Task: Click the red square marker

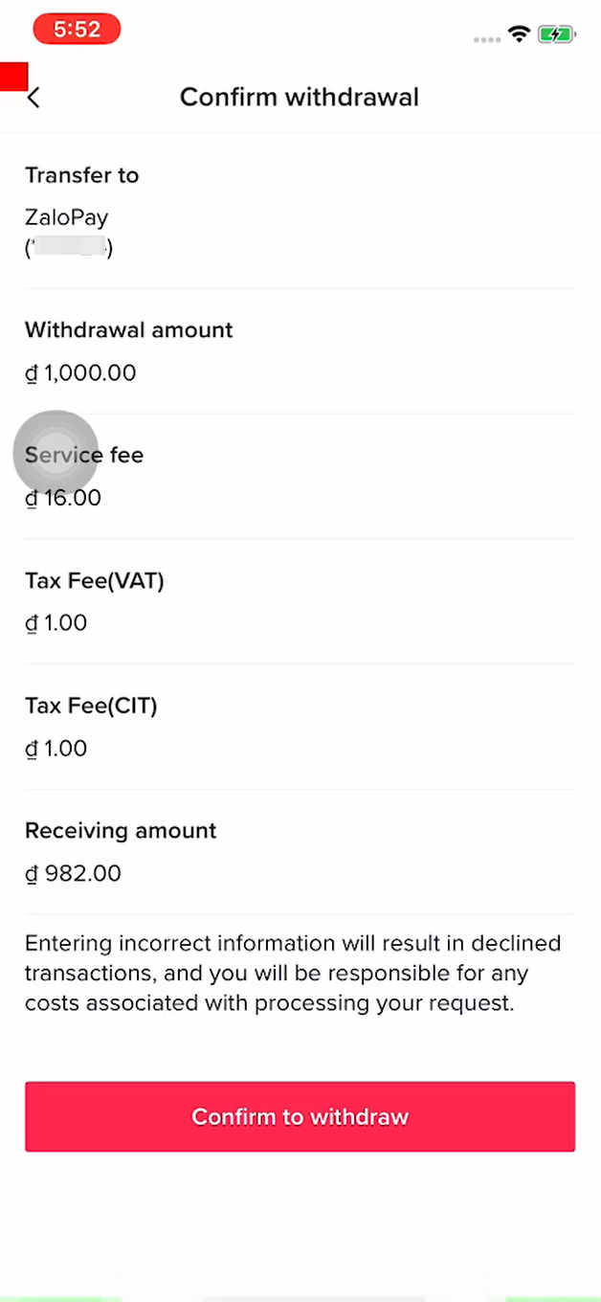Action: coord(13,77)
